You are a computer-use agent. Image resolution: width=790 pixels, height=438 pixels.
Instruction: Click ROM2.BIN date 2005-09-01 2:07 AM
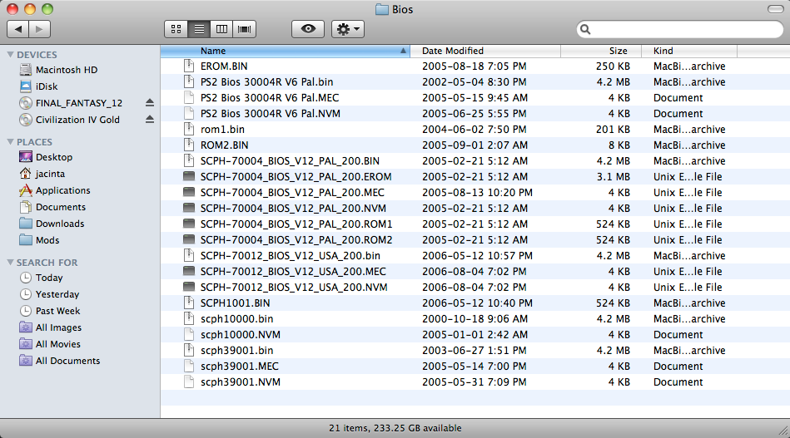click(474, 145)
